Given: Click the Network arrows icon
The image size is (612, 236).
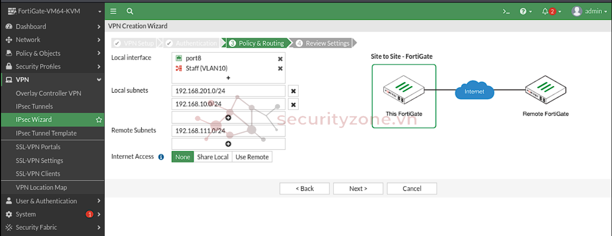Looking at the screenshot, I should coord(9,40).
